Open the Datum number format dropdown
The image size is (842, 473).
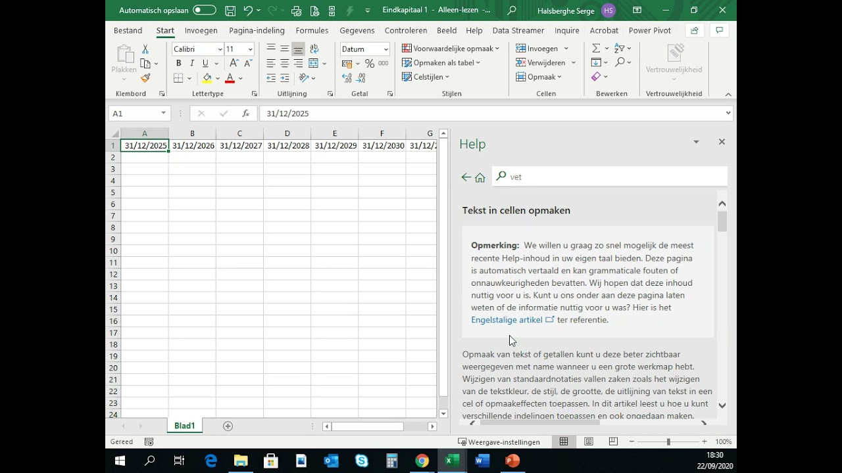click(x=386, y=49)
